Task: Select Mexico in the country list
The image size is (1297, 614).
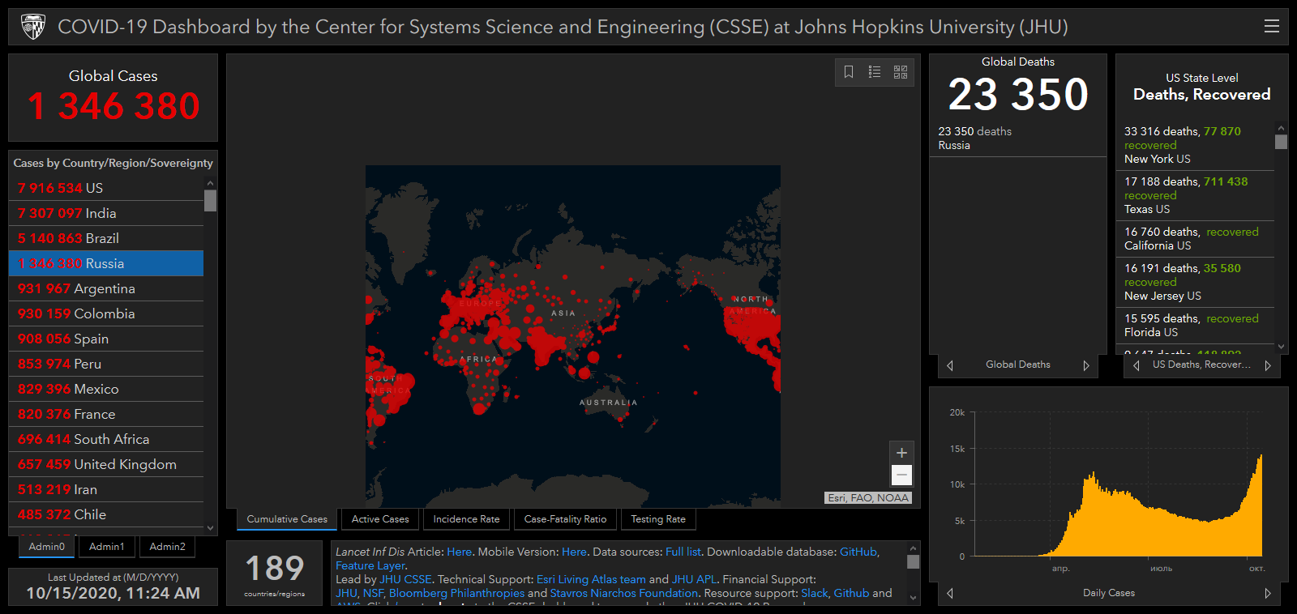Action: pyautogui.click(x=106, y=389)
